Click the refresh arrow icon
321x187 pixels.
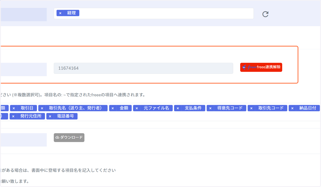click(x=265, y=14)
